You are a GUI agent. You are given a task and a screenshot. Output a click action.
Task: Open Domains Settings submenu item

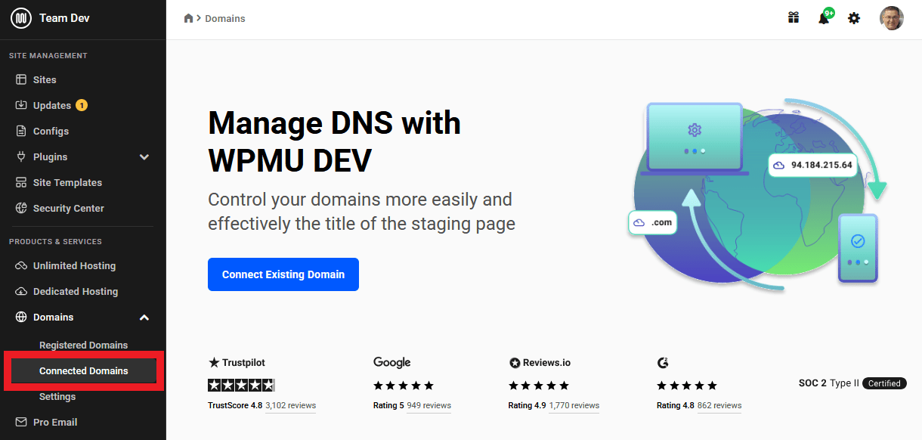(x=57, y=396)
